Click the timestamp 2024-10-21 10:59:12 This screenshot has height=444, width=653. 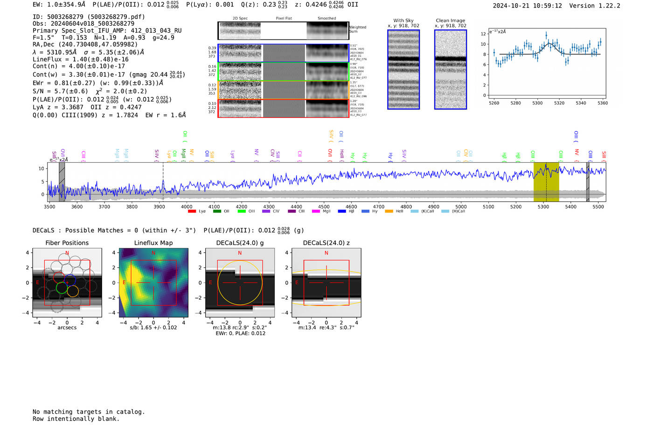pyautogui.click(x=528, y=6)
